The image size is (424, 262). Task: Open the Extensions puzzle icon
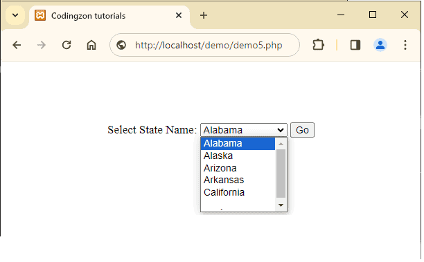318,45
